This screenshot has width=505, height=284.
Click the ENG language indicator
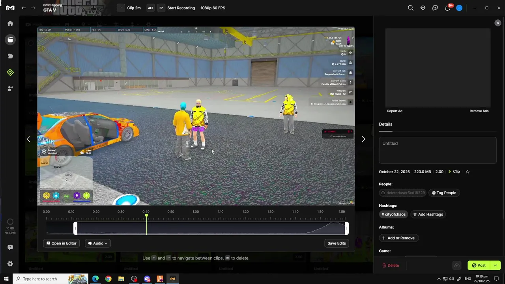pos(468,279)
